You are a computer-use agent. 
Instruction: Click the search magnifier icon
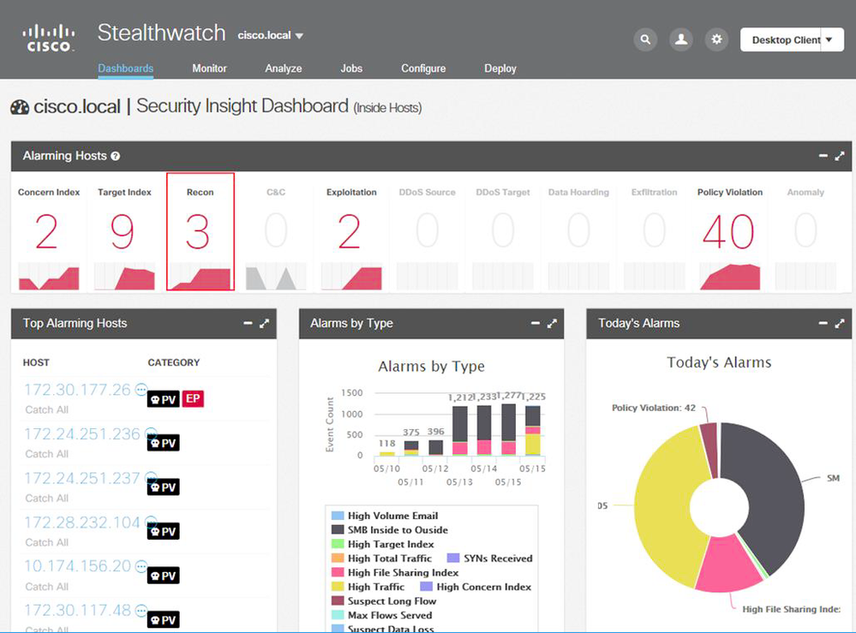click(x=645, y=39)
